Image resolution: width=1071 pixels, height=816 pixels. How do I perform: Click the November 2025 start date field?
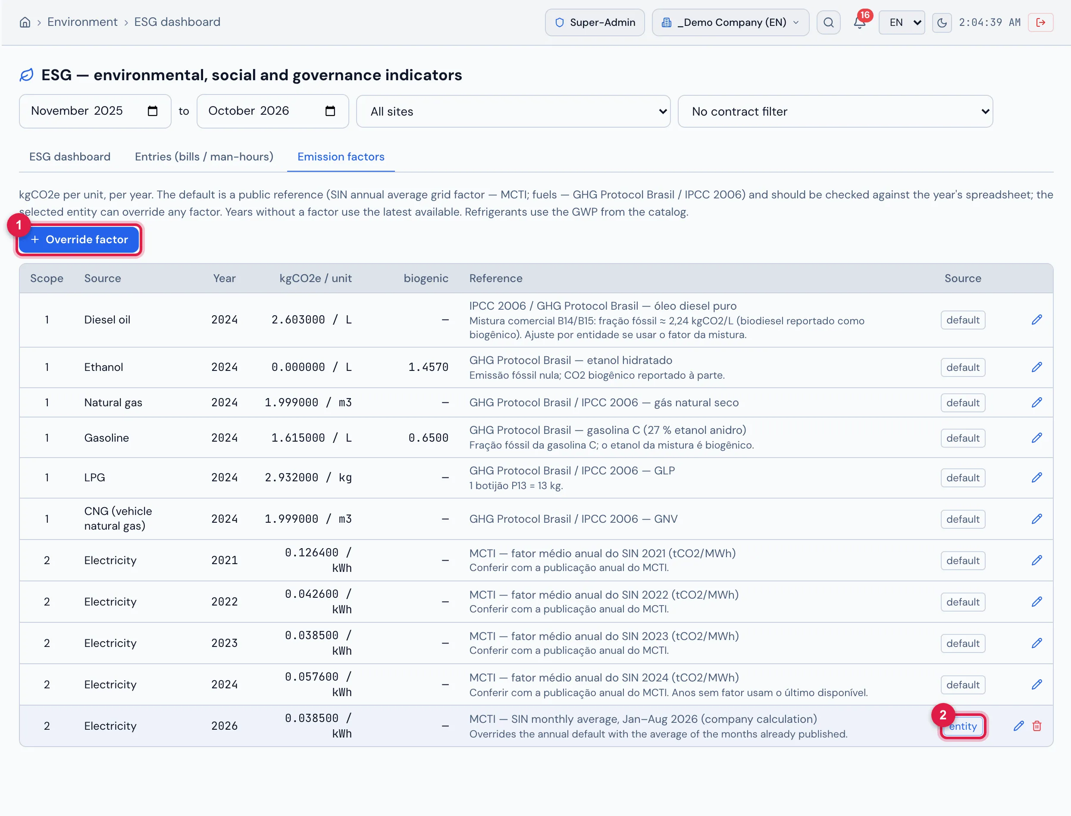95,111
